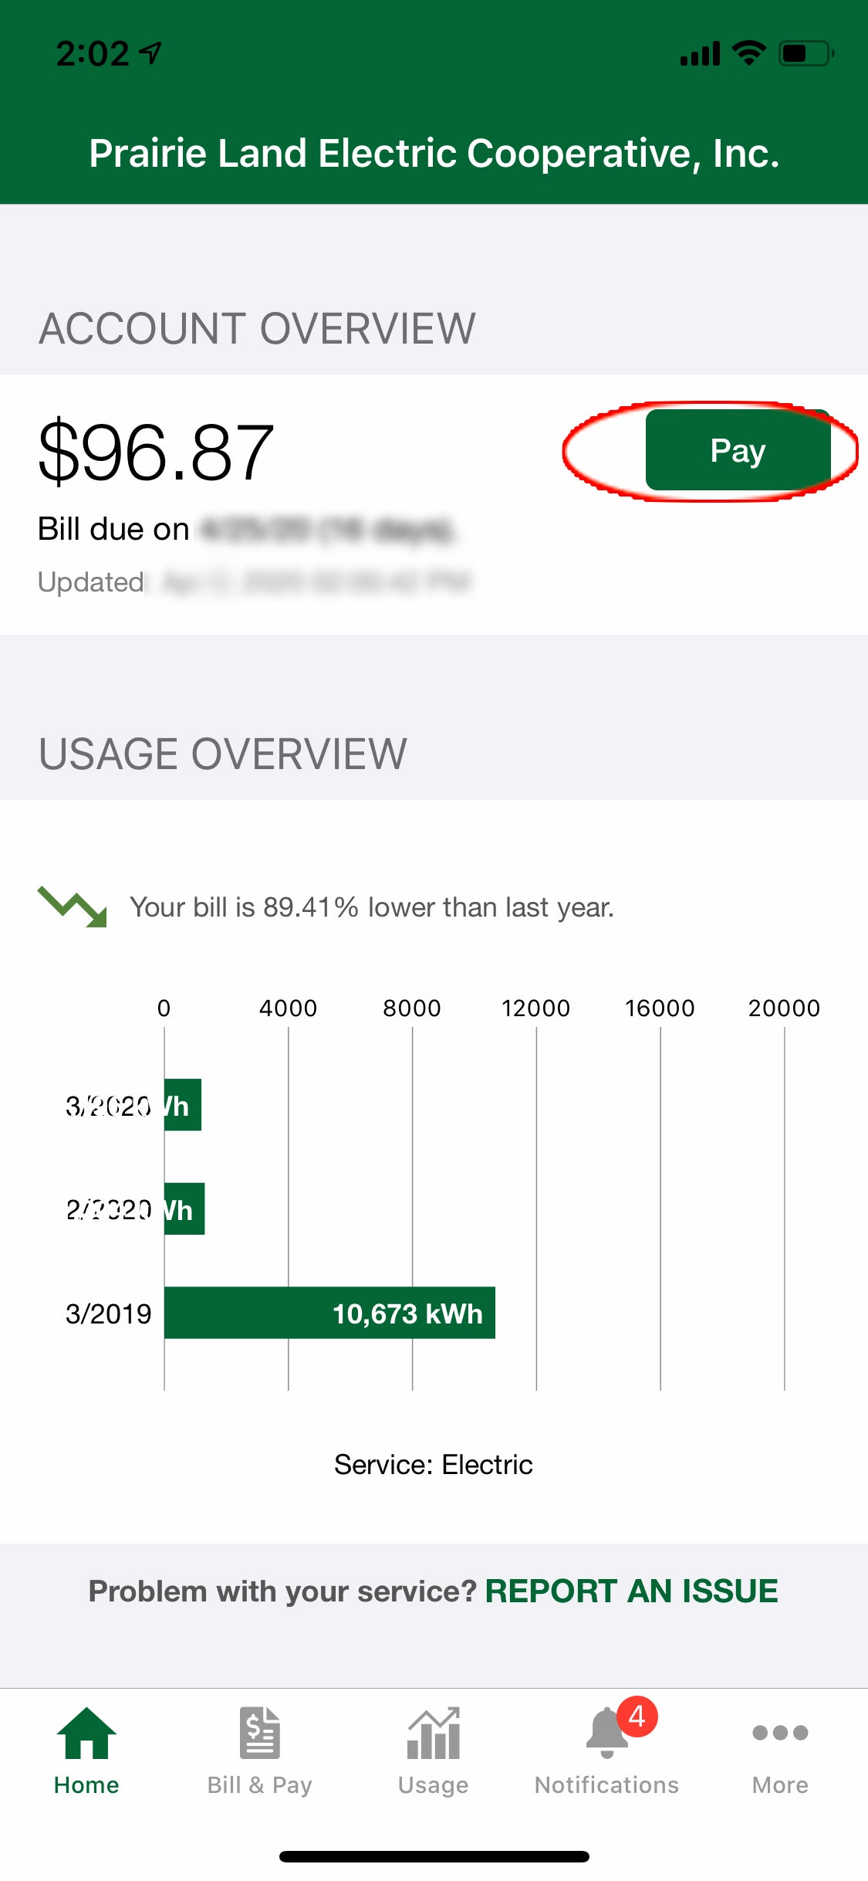868x1881 pixels.
Task: Tap the Wi-Fi icon in the status bar
Action: pyautogui.click(x=748, y=53)
